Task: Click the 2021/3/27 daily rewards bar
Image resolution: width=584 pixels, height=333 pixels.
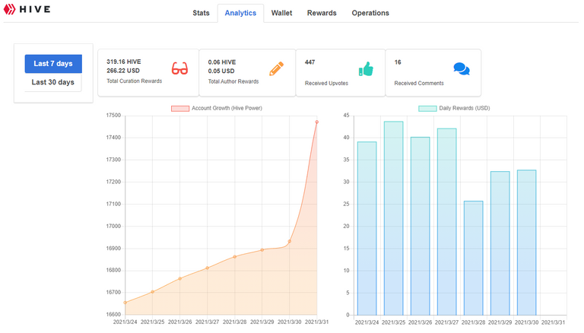Action: pyautogui.click(x=446, y=222)
